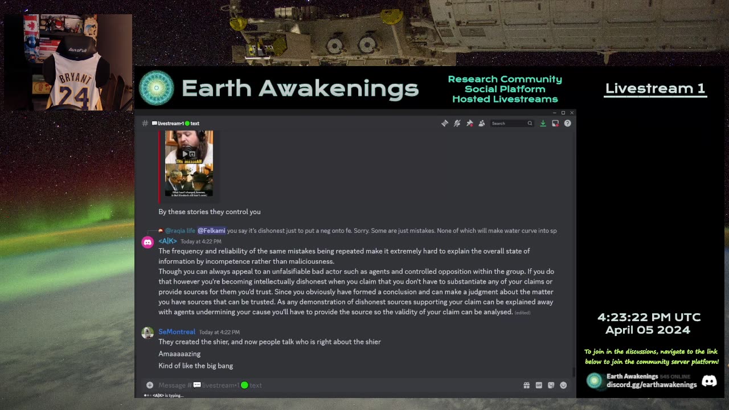Open the Threads icon in channel header
The image size is (729, 410).
pos(445,123)
